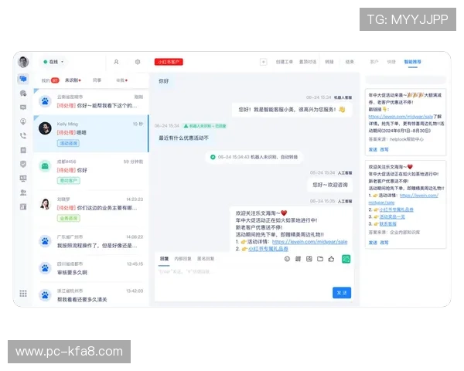The image size is (464, 371).
Task: Switch to the 智能推荐 tab
Action: [x=412, y=62]
